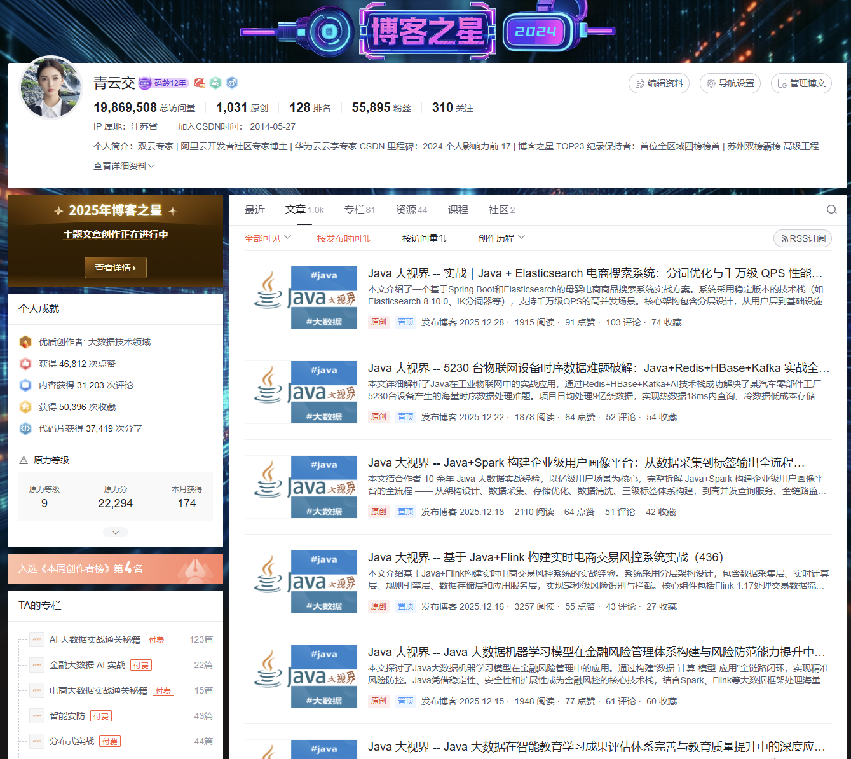
Task: Click the green medal badge icon
Action: (215, 83)
